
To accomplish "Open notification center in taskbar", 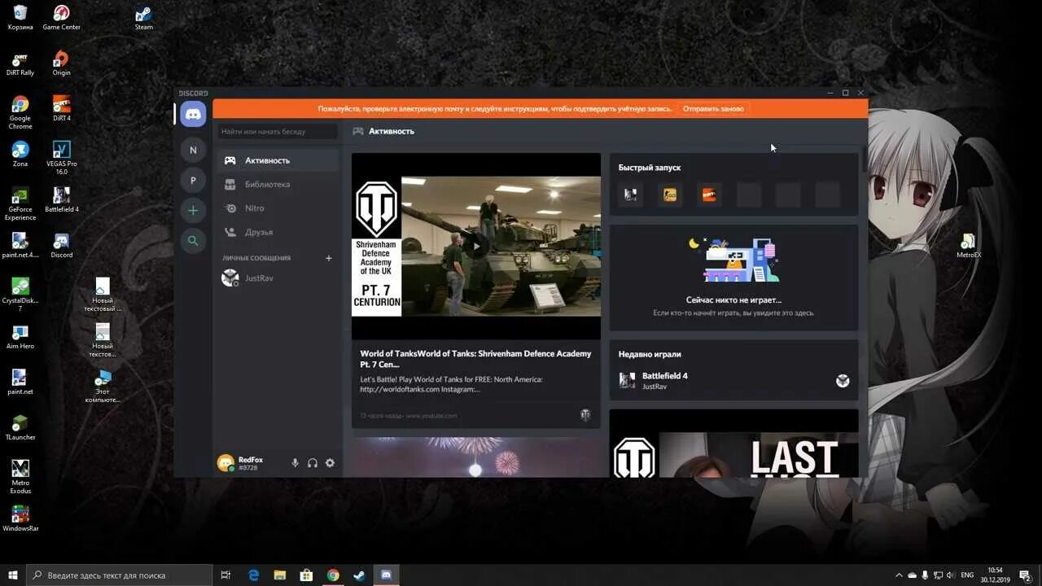I will click(1025, 575).
